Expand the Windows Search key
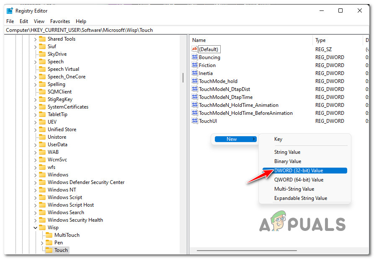Viewport: 374px width, 259px height. pos(35,213)
